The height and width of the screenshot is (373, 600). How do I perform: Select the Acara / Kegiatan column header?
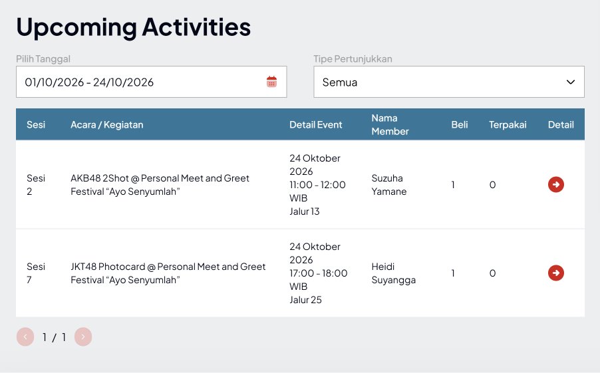(x=106, y=125)
